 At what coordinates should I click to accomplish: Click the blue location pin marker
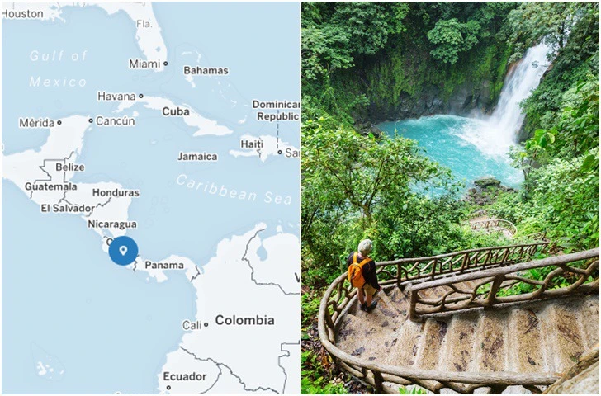pyautogui.click(x=123, y=251)
